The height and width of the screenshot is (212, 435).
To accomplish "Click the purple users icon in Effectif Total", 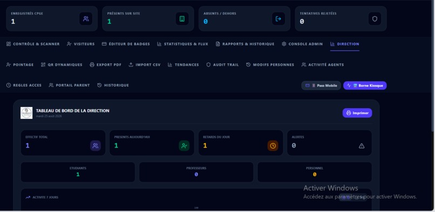I will [96, 146].
